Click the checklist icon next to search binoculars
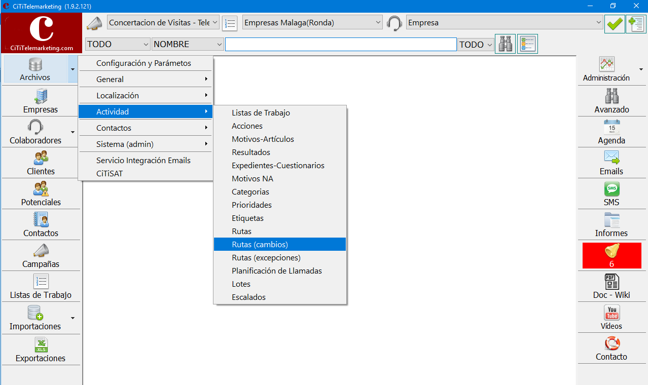The height and width of the screenshot is (385, 648). [527, 44]
